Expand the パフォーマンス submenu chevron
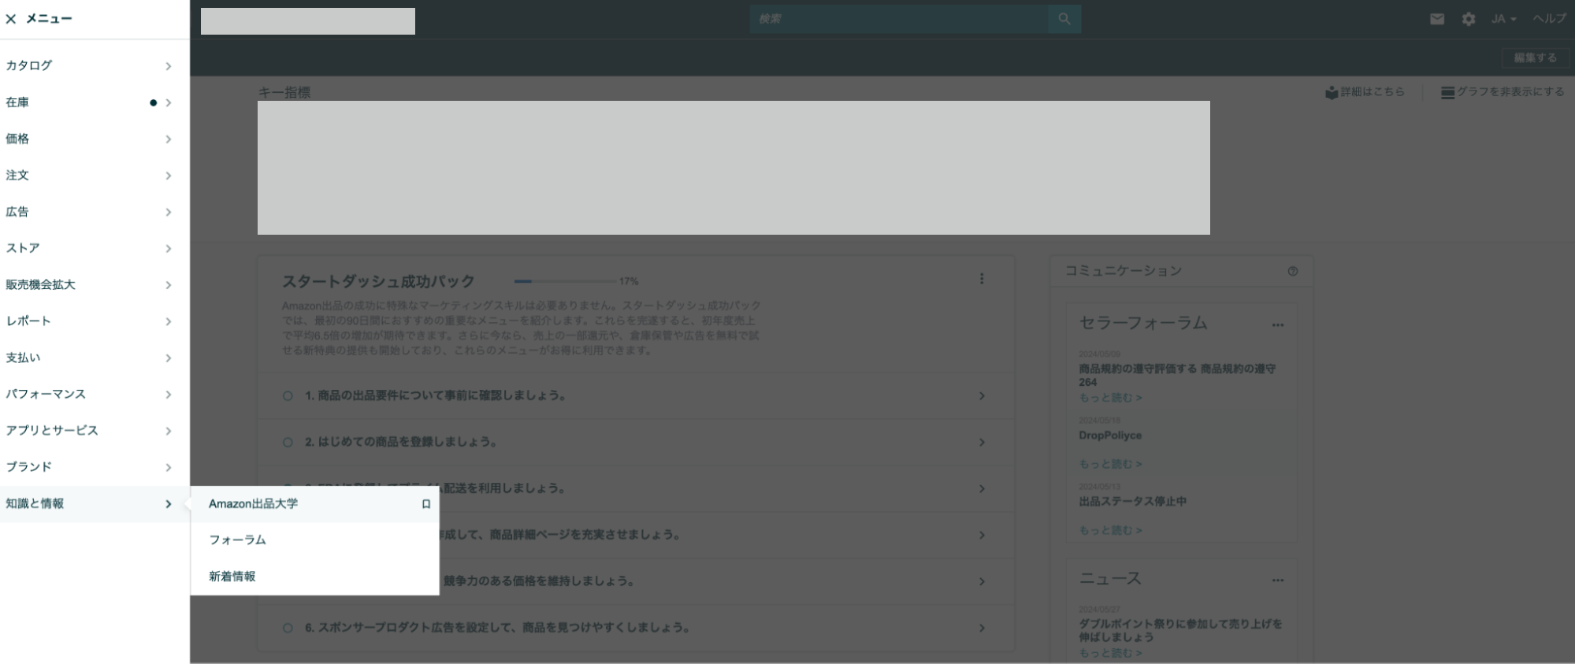The height and width of the screenshot is (664, 1575). [168, 395]
